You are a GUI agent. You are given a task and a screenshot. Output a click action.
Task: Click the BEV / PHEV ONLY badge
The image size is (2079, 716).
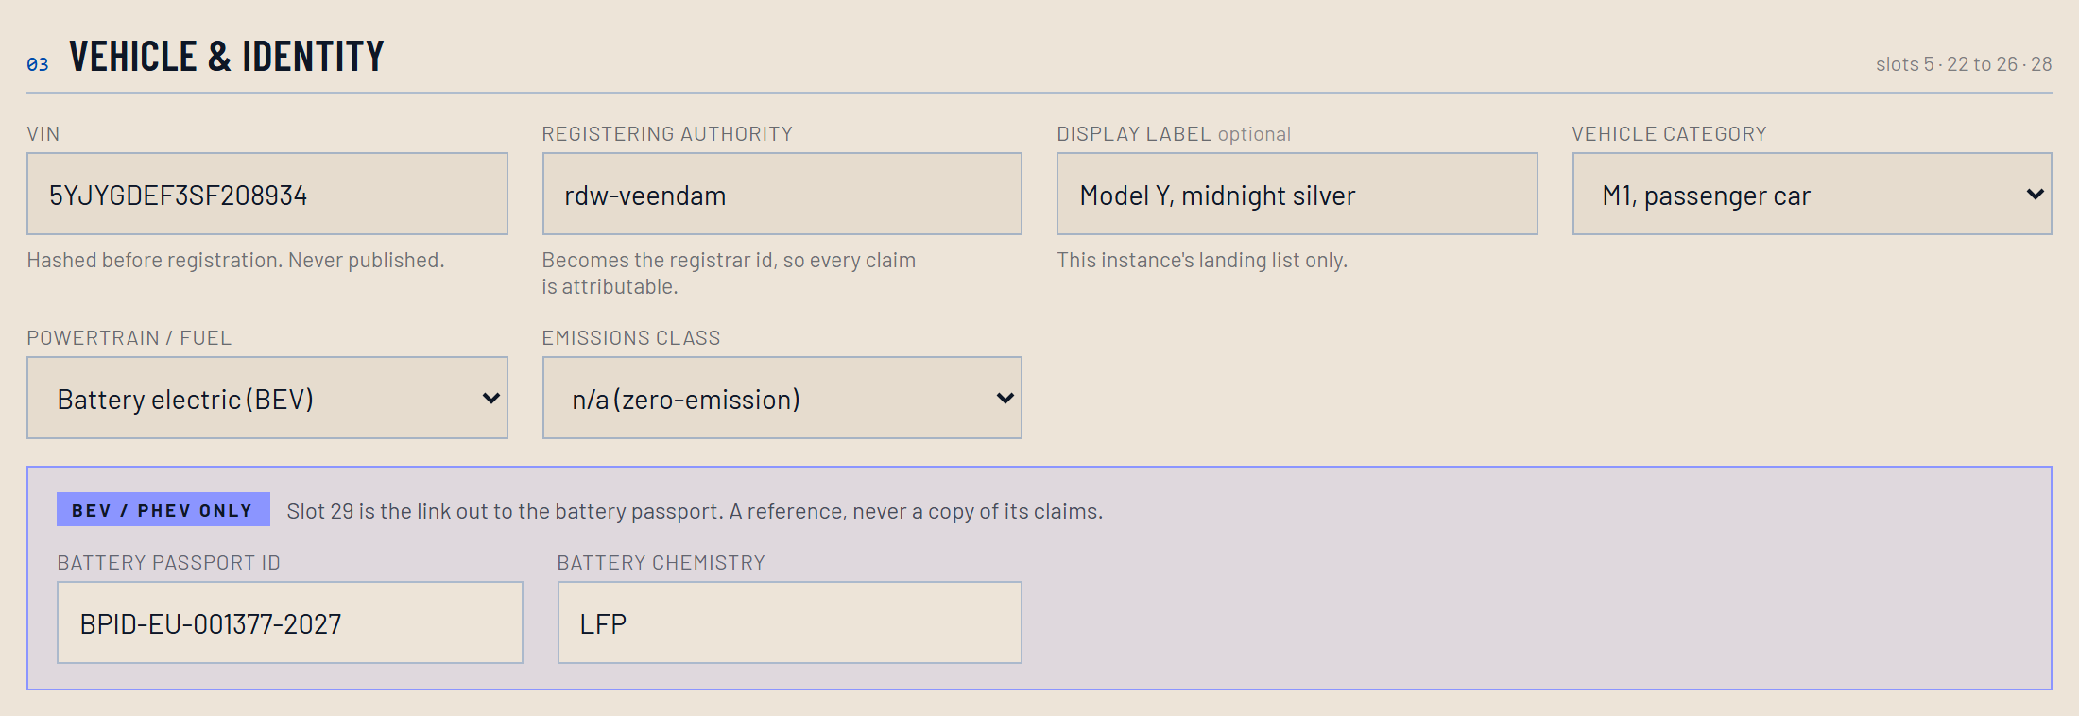(x=163, y=510)
